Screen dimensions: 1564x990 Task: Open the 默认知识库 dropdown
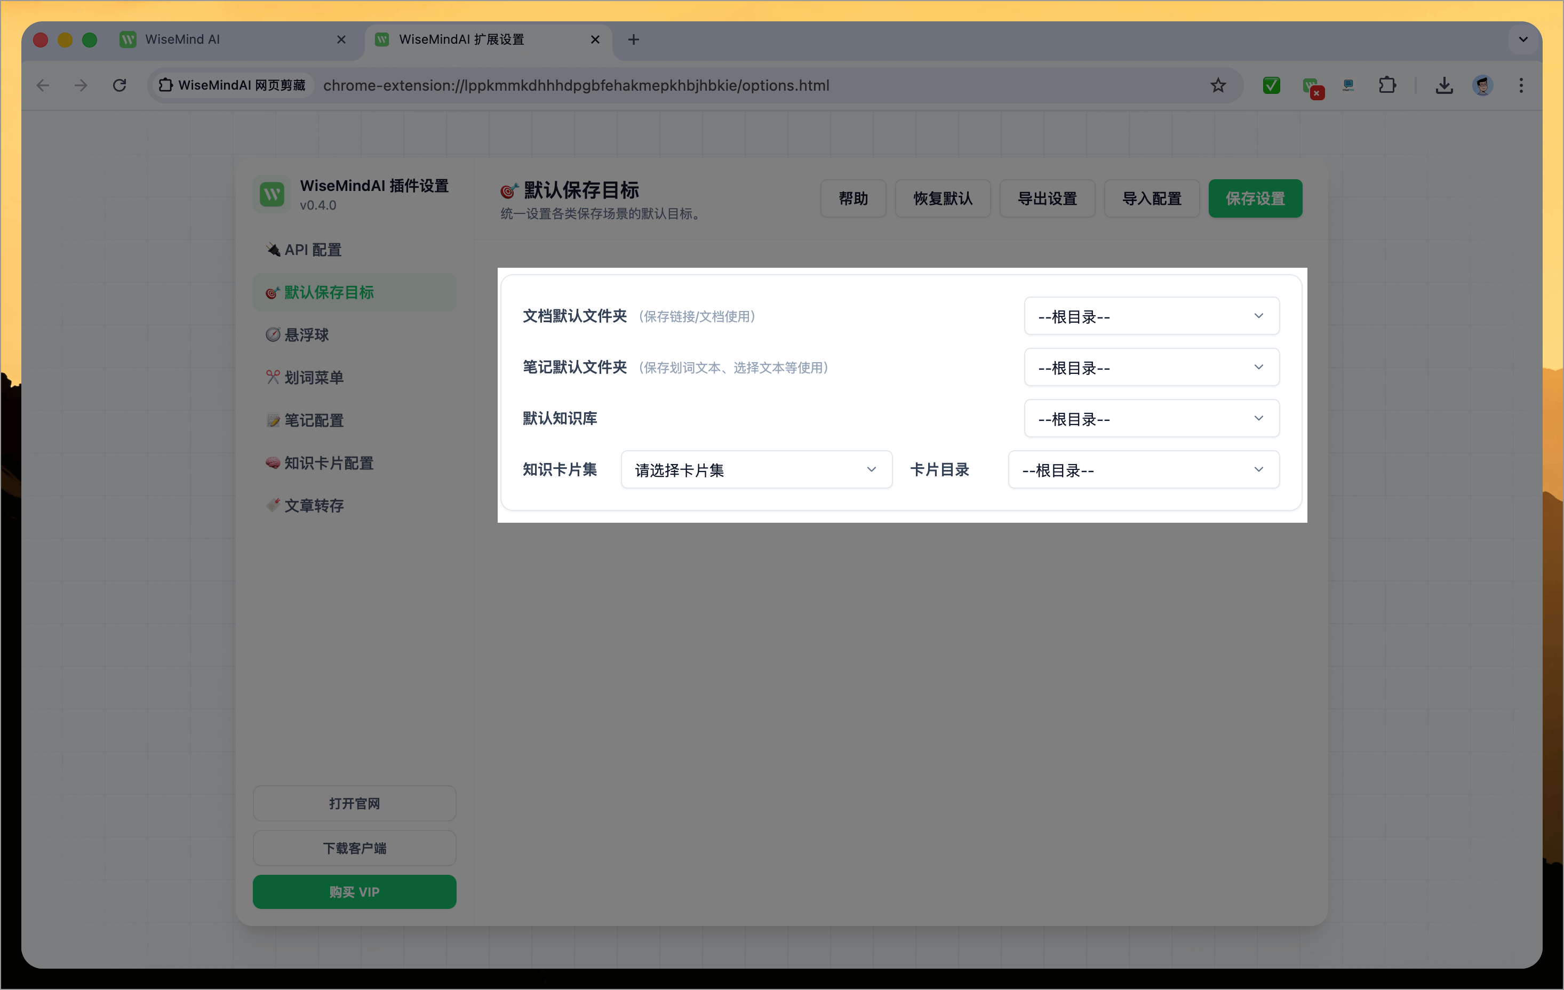click(1151, 418)
